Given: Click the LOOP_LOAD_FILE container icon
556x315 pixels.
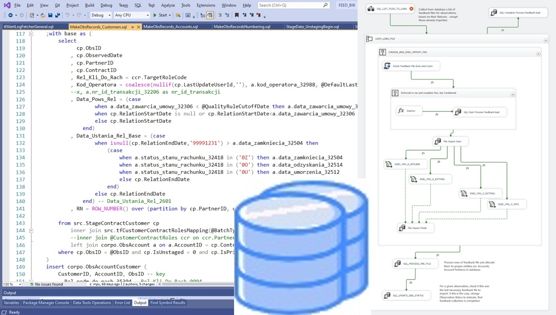Looking at the screenshot, I should point(369,39).
